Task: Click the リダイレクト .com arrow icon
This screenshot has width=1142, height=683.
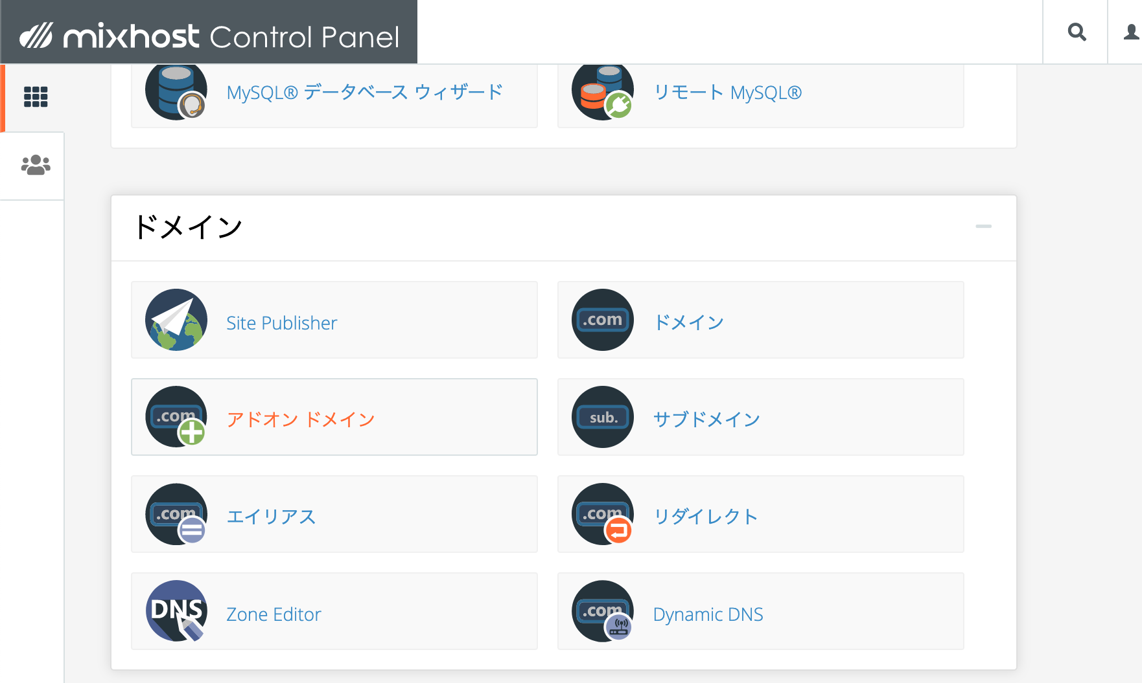Action: click(x=603, y=514)
